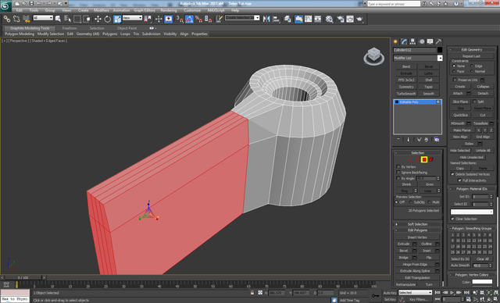Screen dimensions: 500x303
Task: Select the Move transform tool
Action: point(98,19)
